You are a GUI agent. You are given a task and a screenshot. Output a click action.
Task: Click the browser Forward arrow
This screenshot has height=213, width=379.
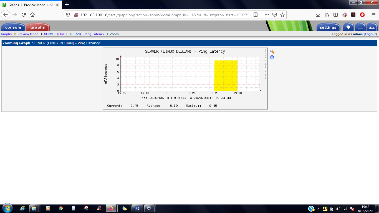[15, 15]
